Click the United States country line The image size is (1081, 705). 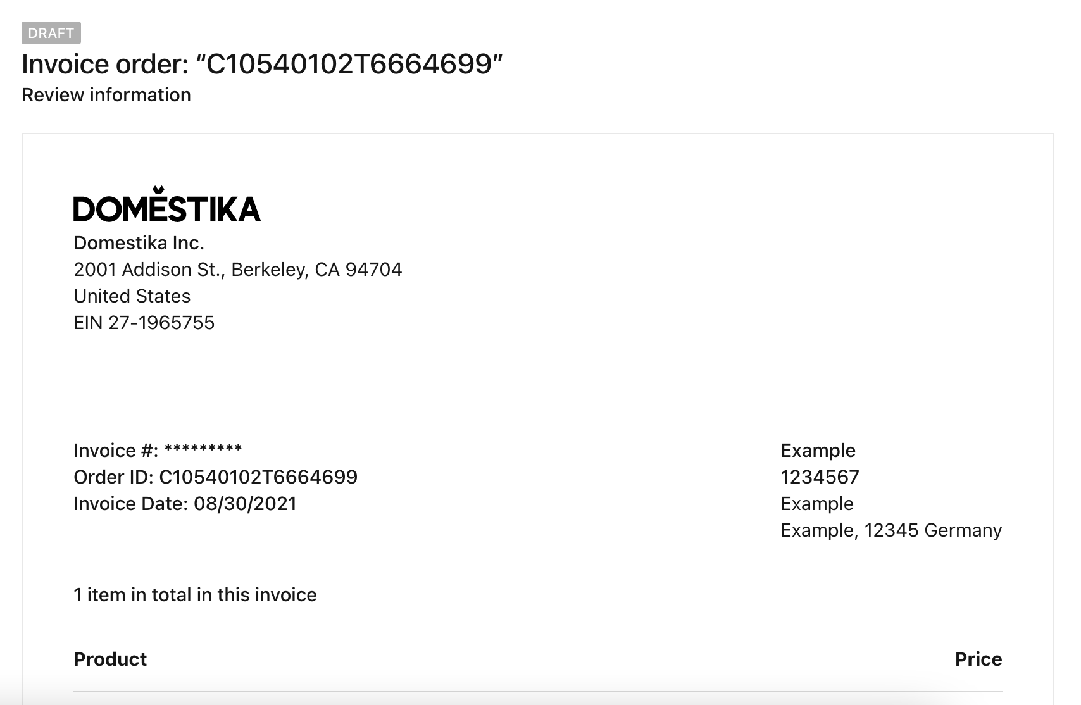132,296
